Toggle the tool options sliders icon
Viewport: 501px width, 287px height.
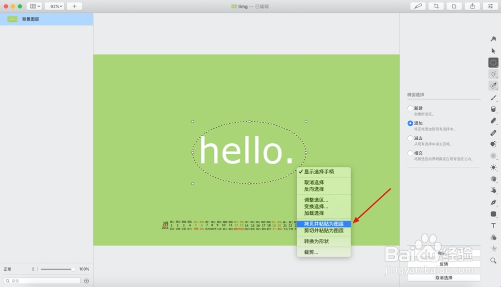(490, 6)
